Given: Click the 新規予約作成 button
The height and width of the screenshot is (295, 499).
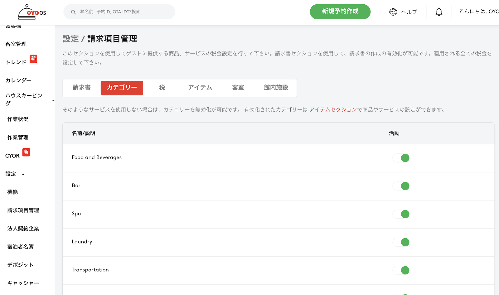Looking at the screenshot, I should [x=340, y=12].
